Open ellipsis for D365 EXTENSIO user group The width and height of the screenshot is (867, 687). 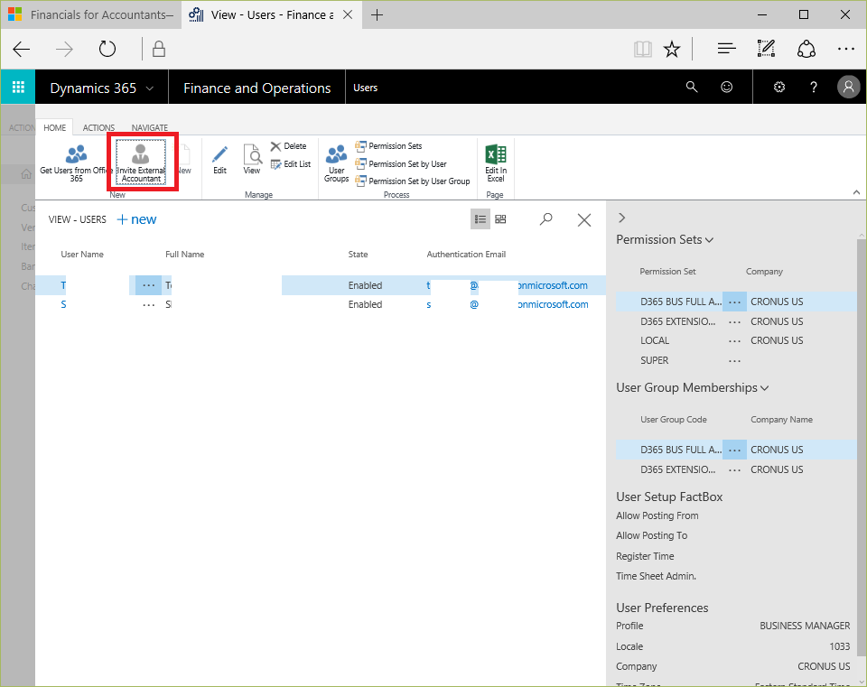[734, 469]
